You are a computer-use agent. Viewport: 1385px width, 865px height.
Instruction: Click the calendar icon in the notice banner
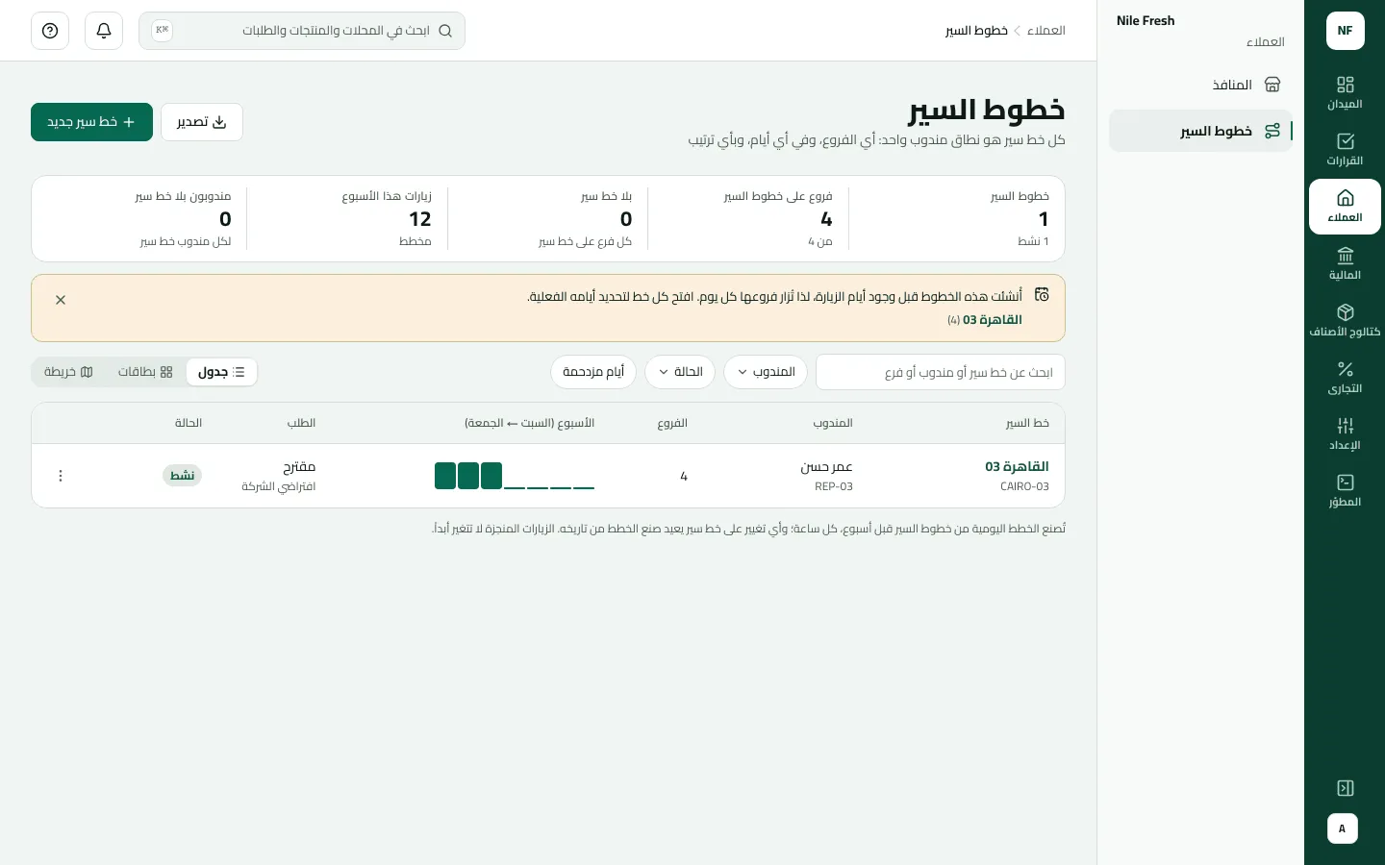[1042, 294]
